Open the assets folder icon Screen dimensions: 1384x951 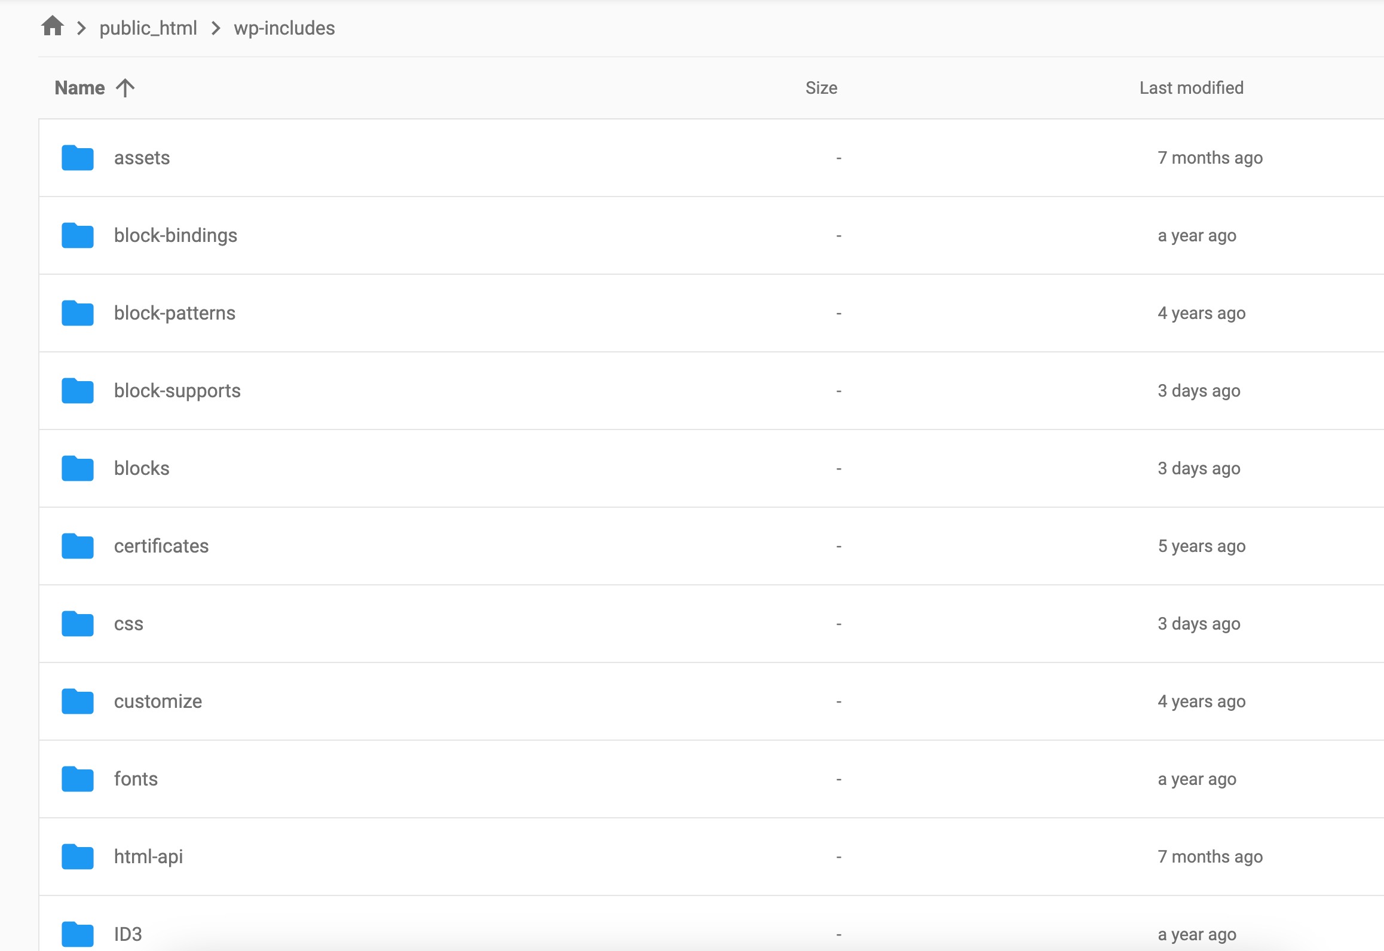(78, 158)
